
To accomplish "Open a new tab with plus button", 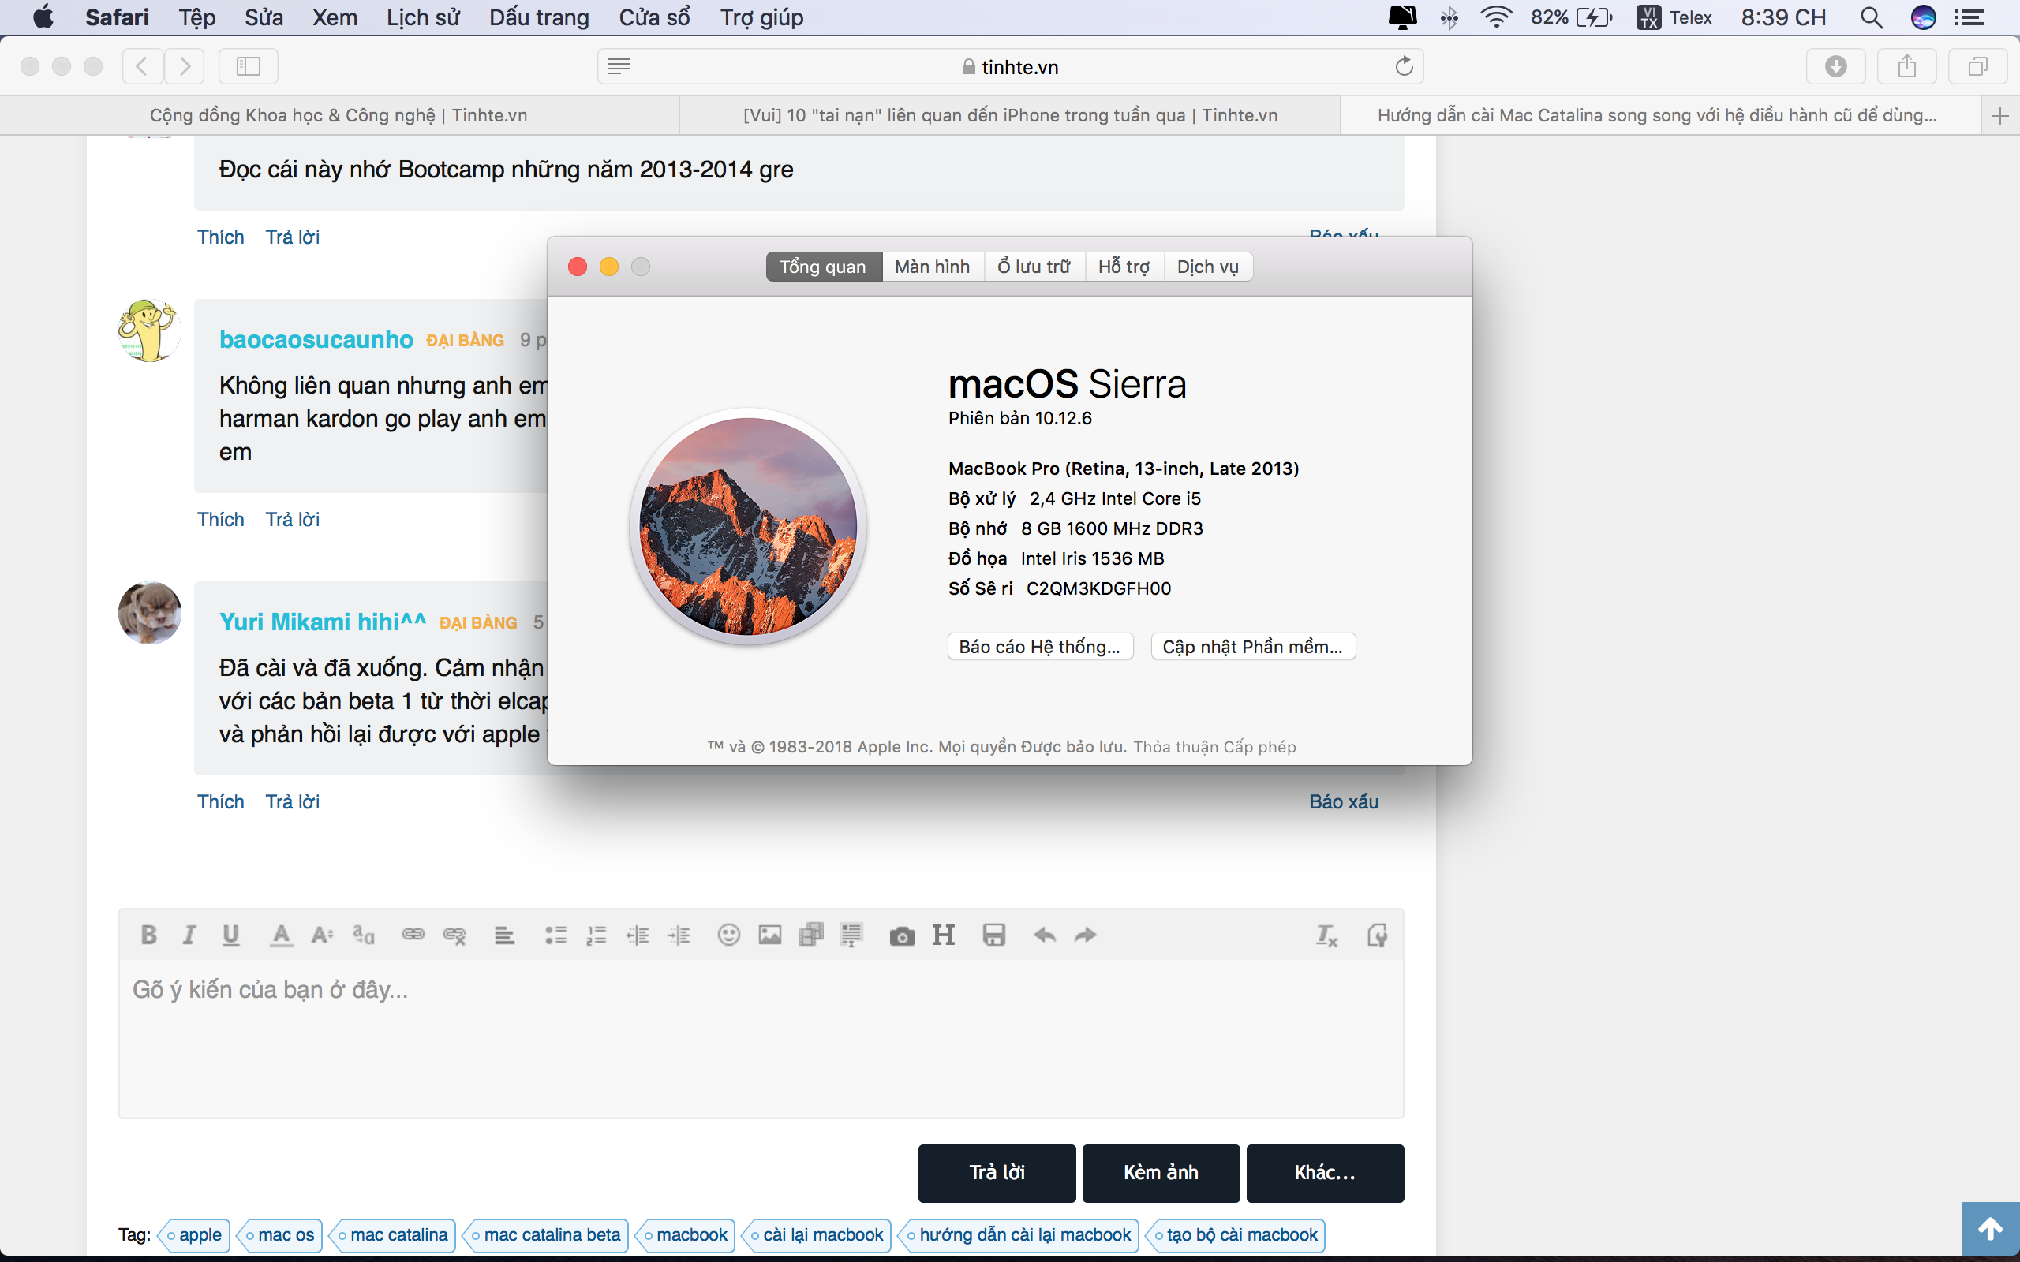I will (2000, 115).
